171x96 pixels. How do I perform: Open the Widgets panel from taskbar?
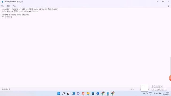point(73,93)
